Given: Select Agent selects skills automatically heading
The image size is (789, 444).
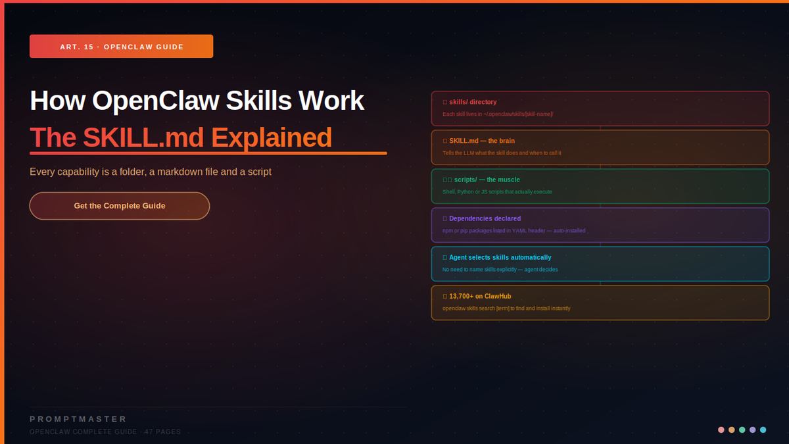Looking at the screenshot, I should [500, 257].
